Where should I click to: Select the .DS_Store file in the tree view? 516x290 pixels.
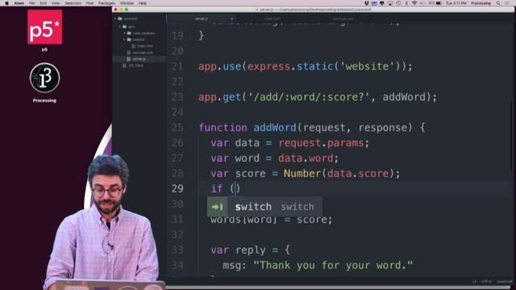[x=136, y=65]
